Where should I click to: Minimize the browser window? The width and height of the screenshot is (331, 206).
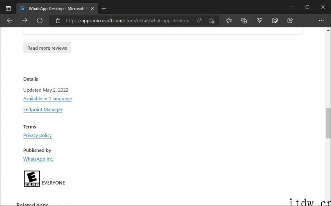292,7
